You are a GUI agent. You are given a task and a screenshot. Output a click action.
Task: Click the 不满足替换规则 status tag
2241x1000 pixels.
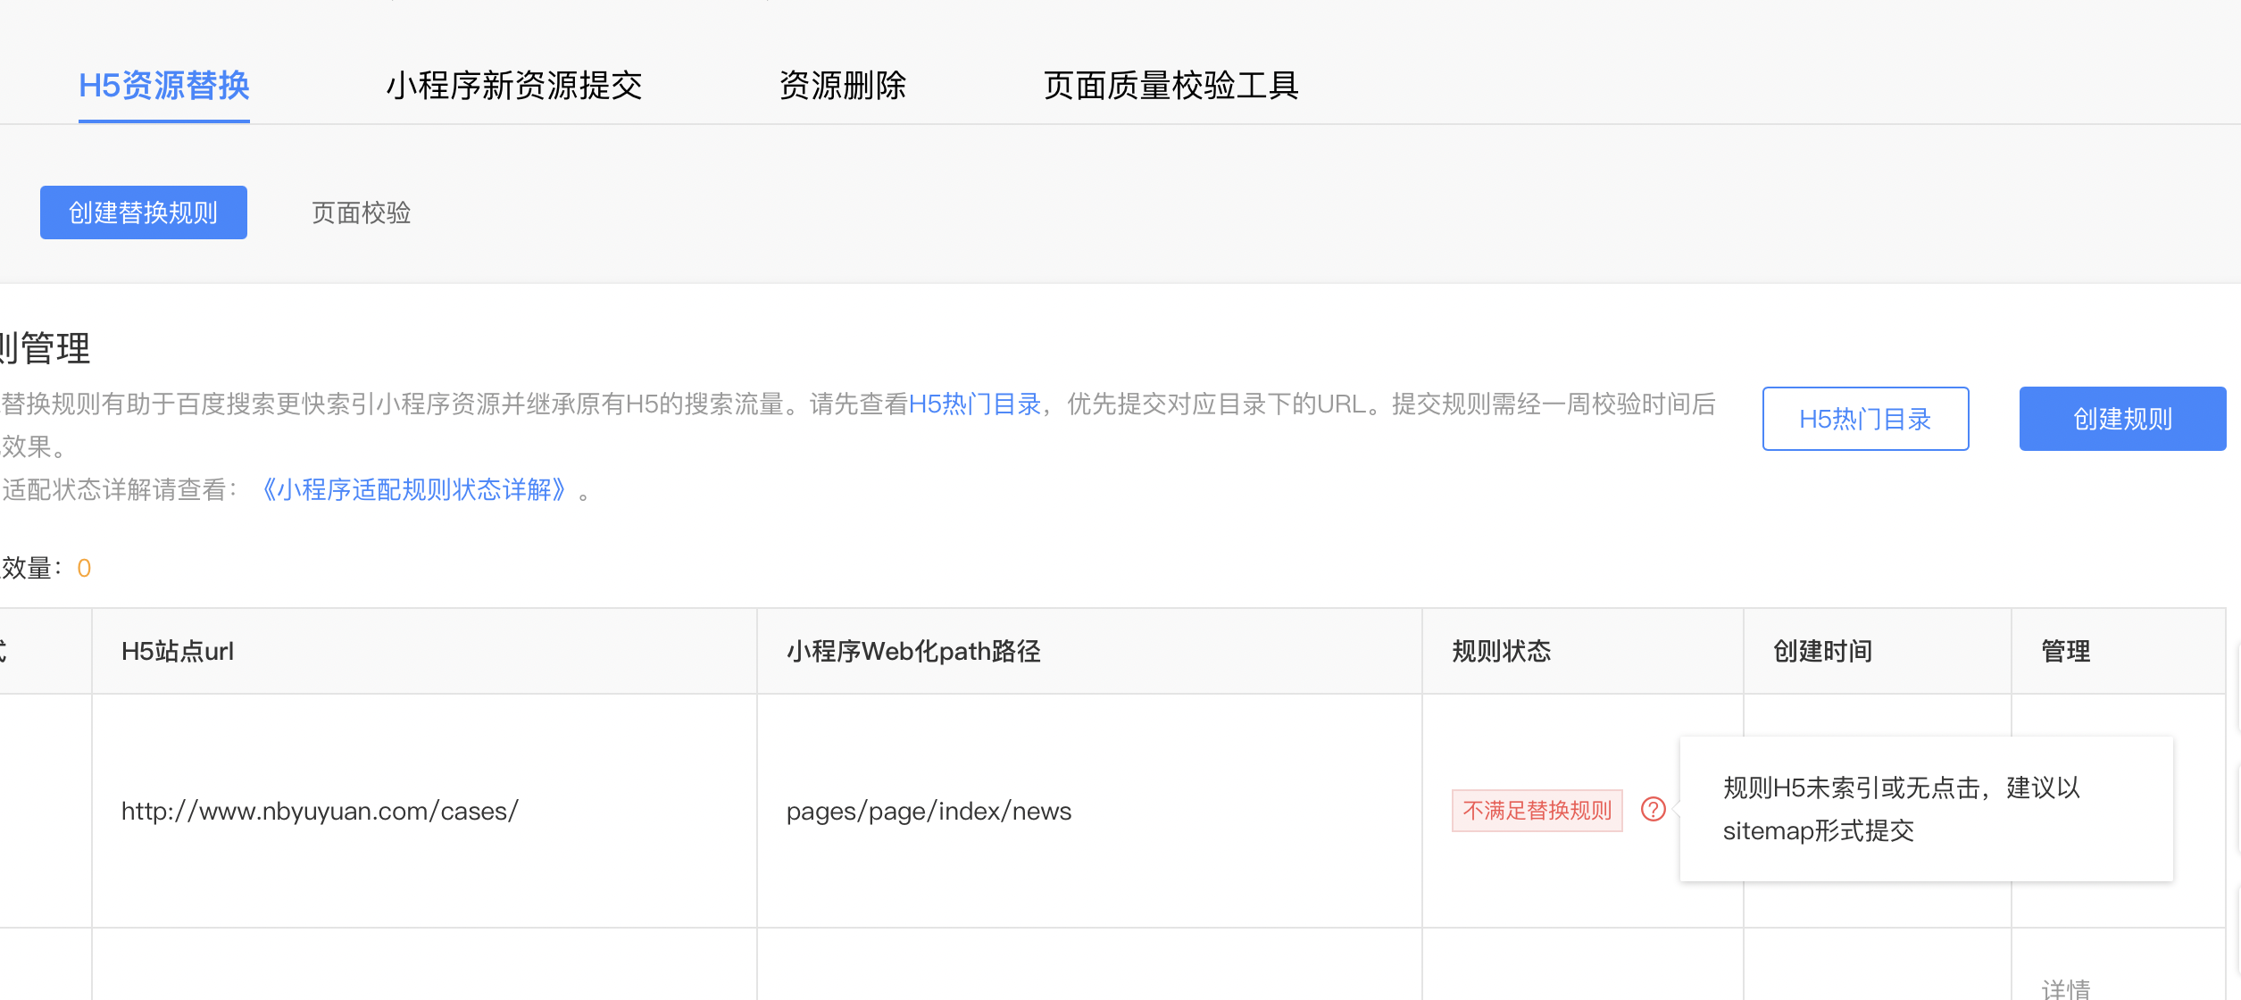[x=1537, y=811]
